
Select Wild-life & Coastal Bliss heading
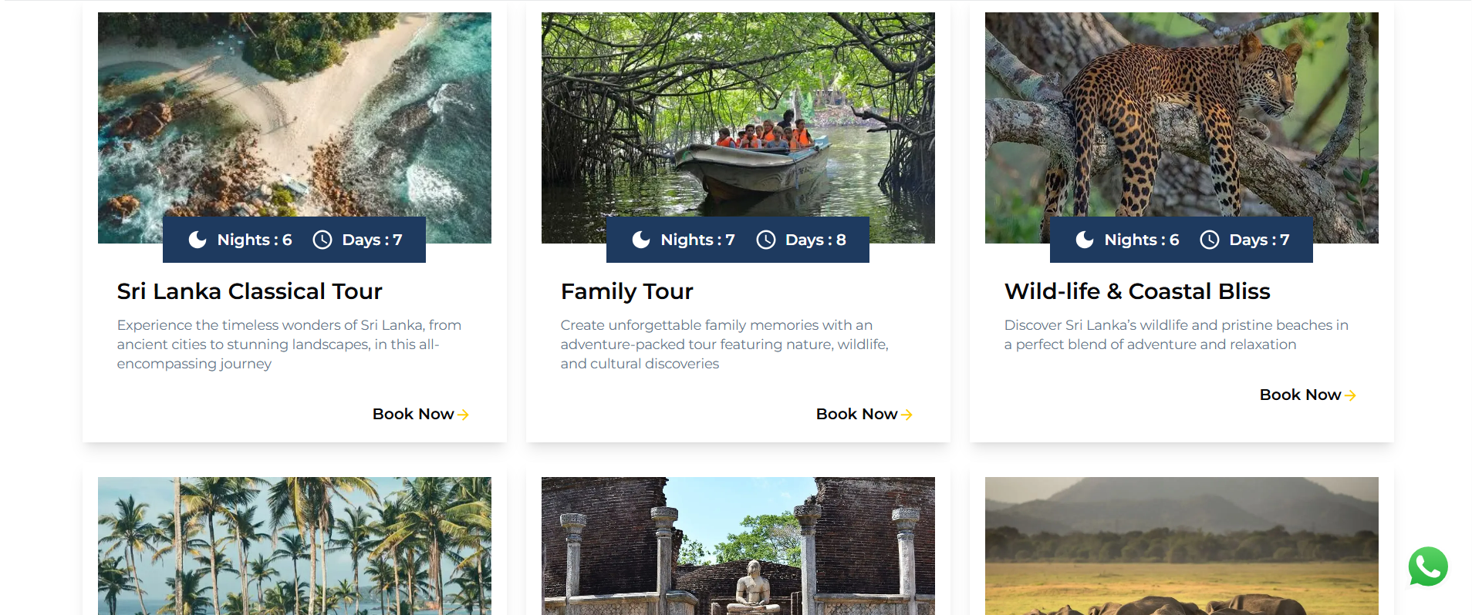(x=1136, y=291)
